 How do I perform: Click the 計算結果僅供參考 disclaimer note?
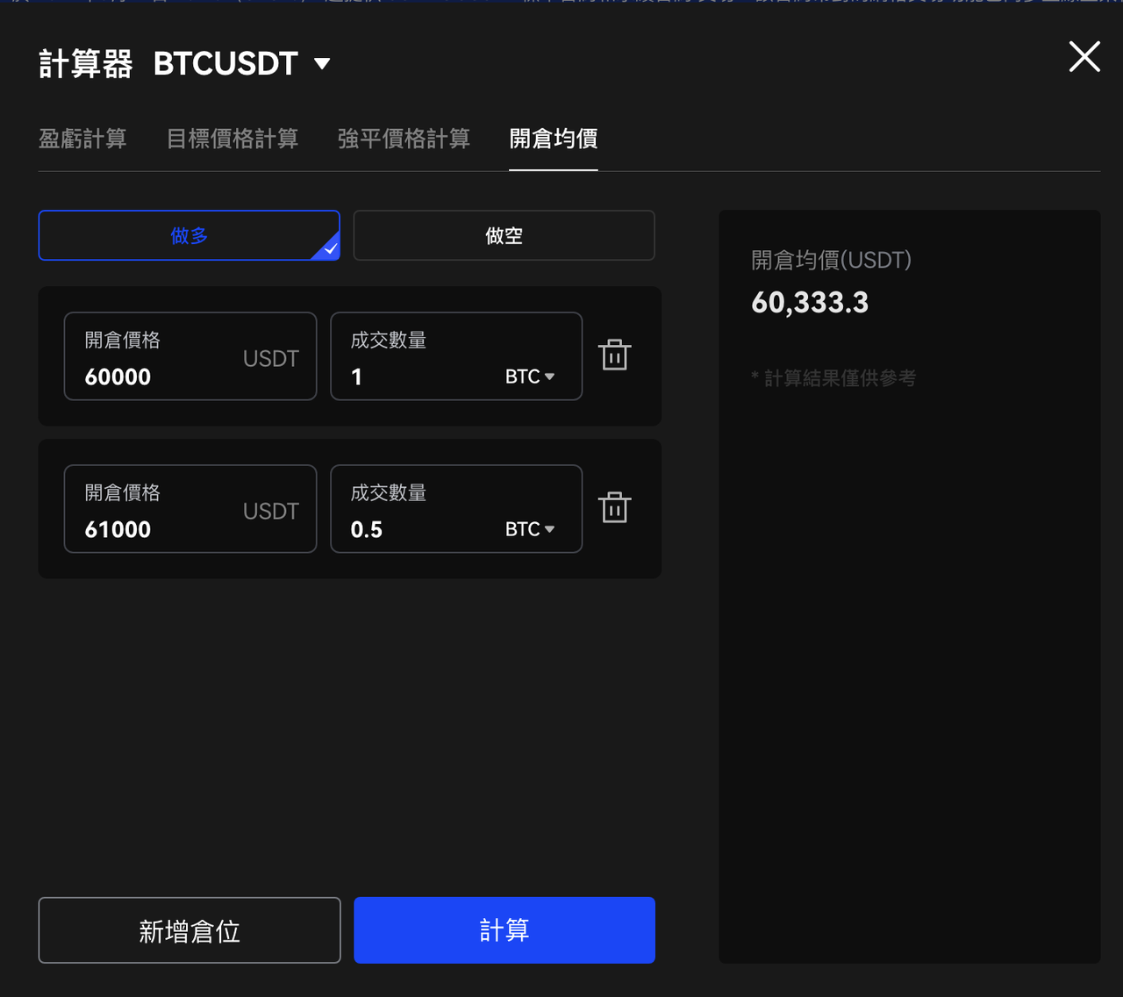coord(833,378)
